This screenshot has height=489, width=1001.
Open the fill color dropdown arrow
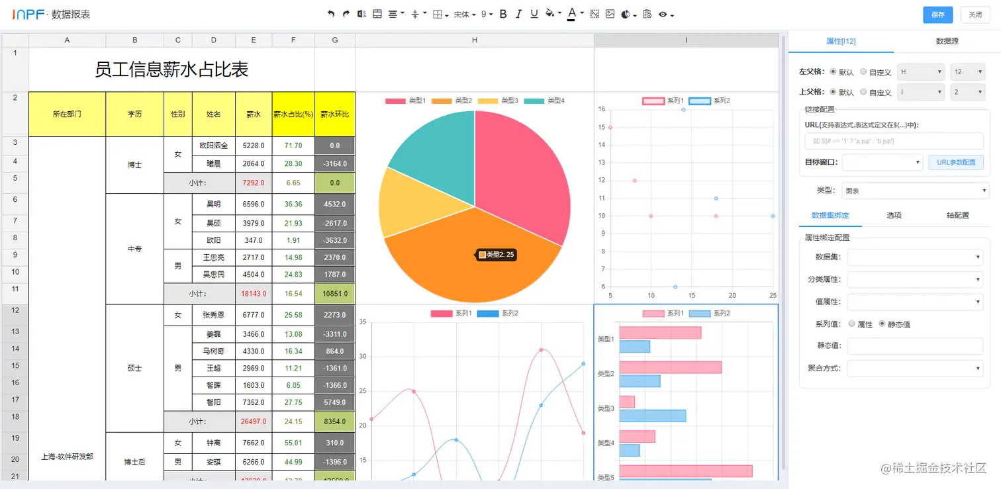coord(559,13)
